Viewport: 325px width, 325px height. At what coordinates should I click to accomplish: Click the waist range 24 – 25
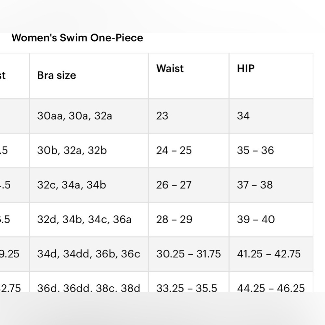(x=174, y=150)
